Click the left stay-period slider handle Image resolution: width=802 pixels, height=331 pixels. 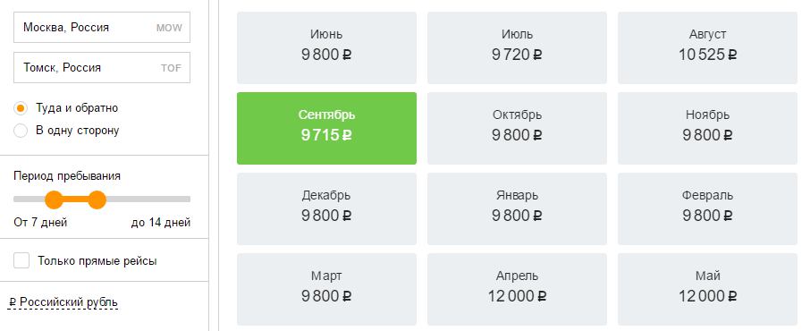click(x=54, y=199)
